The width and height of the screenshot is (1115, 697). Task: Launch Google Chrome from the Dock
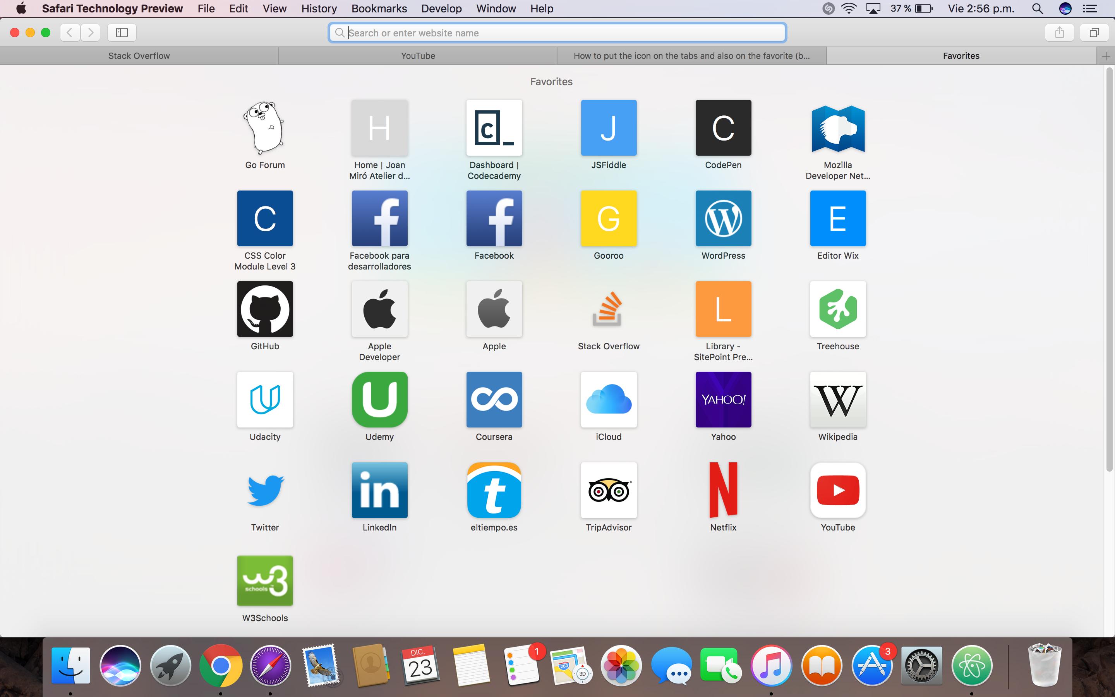tap(221, 665)
